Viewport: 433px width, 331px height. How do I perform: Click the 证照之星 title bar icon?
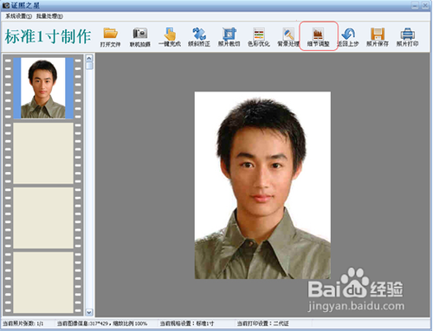[x=6, y=5]
